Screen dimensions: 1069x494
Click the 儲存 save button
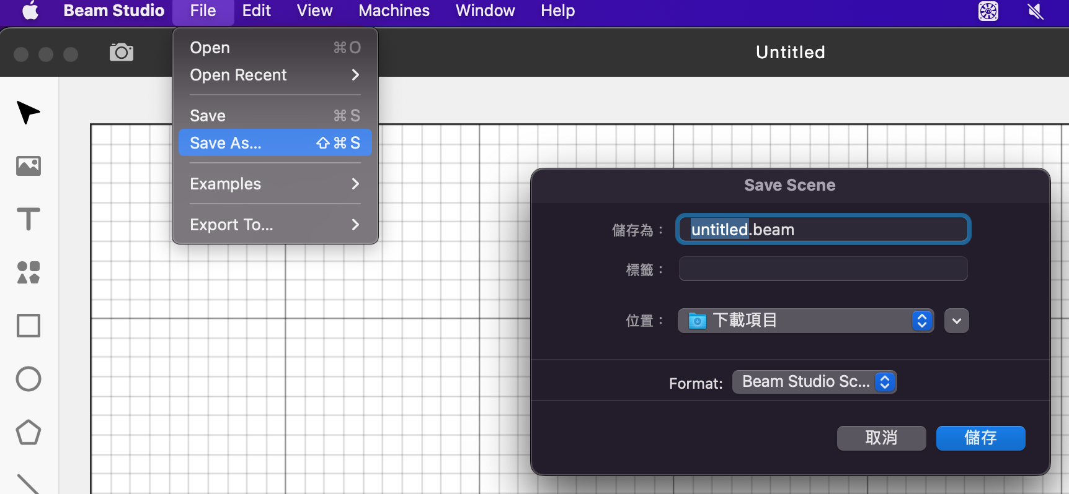[x=980, y=438]
